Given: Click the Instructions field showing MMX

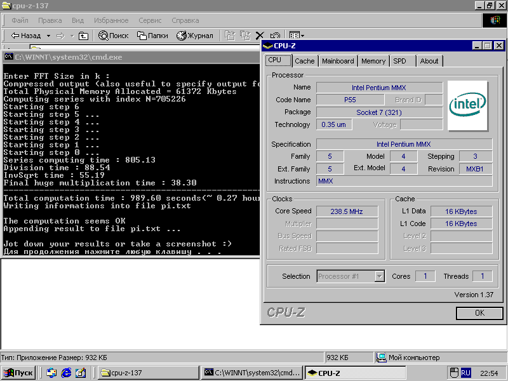Looking at the screenshot, I should point(404,181).
